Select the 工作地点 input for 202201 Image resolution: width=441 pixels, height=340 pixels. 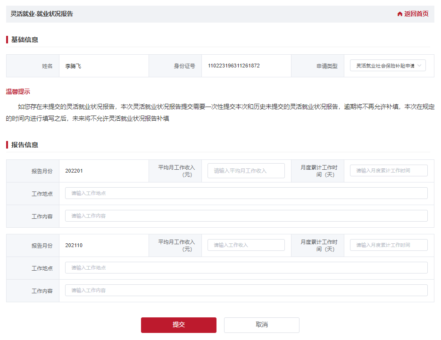click(246, 193)
